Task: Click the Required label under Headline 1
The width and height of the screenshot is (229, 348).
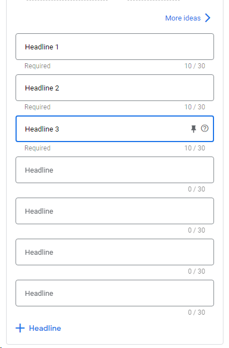Action: 38,66
